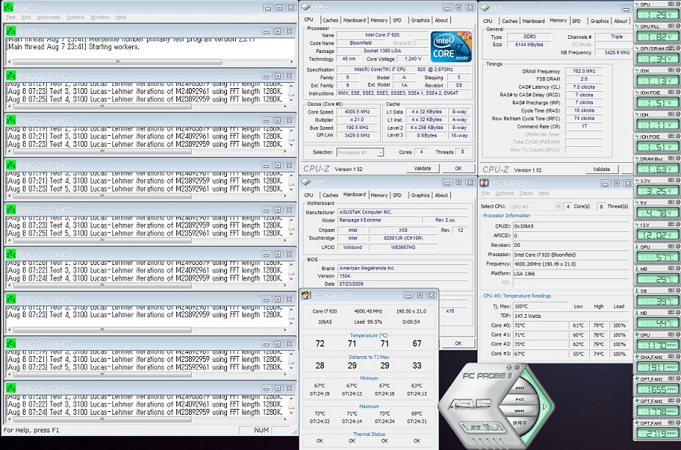
Task: Switch to Caches tab in CPU-Z processor window
Action: pyautogui.click(x=331, y=21)
